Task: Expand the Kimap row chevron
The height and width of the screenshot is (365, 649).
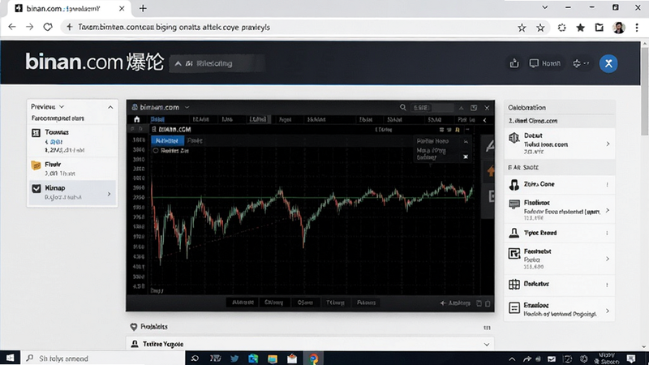Action: pos(110,194)
